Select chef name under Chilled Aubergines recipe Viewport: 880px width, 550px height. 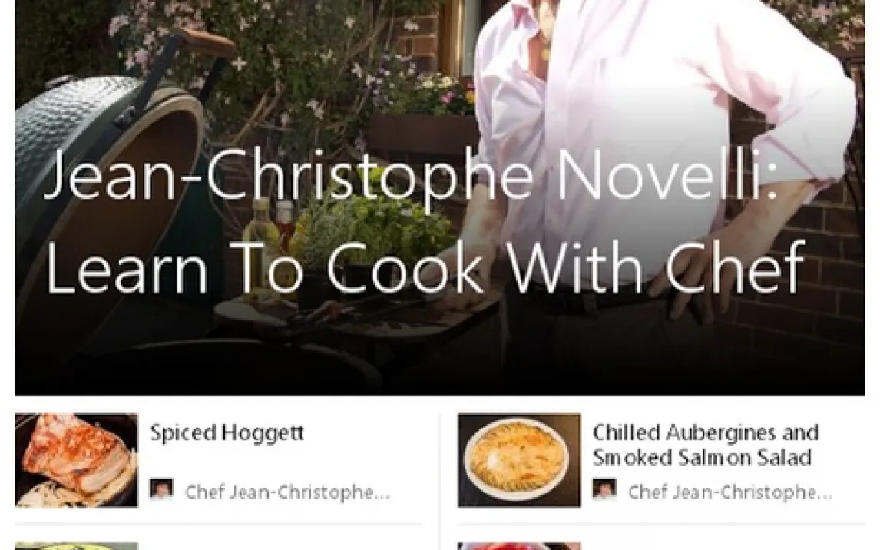pos(730,492)
